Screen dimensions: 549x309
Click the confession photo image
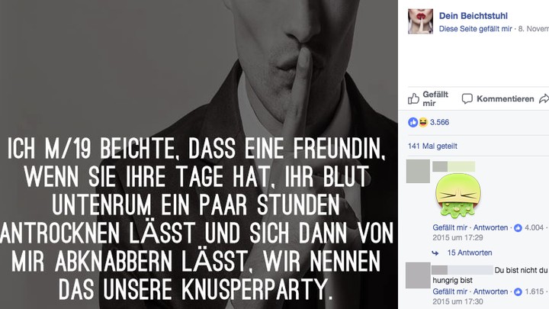(199, 154)
